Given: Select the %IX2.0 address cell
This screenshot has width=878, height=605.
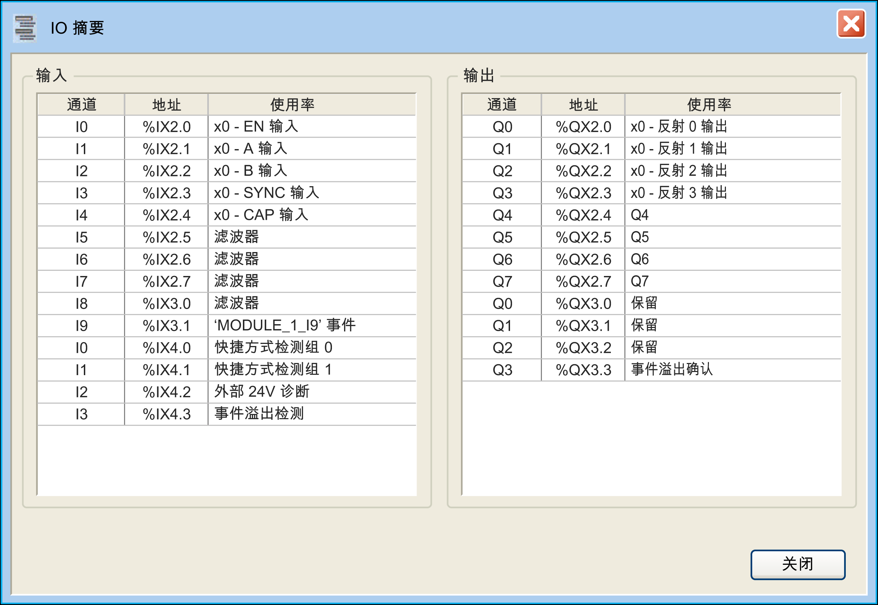Looking at the screenshot, I should 166,127.
